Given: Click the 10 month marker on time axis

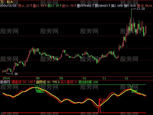Looking at the screenshot, I should 85,78.
